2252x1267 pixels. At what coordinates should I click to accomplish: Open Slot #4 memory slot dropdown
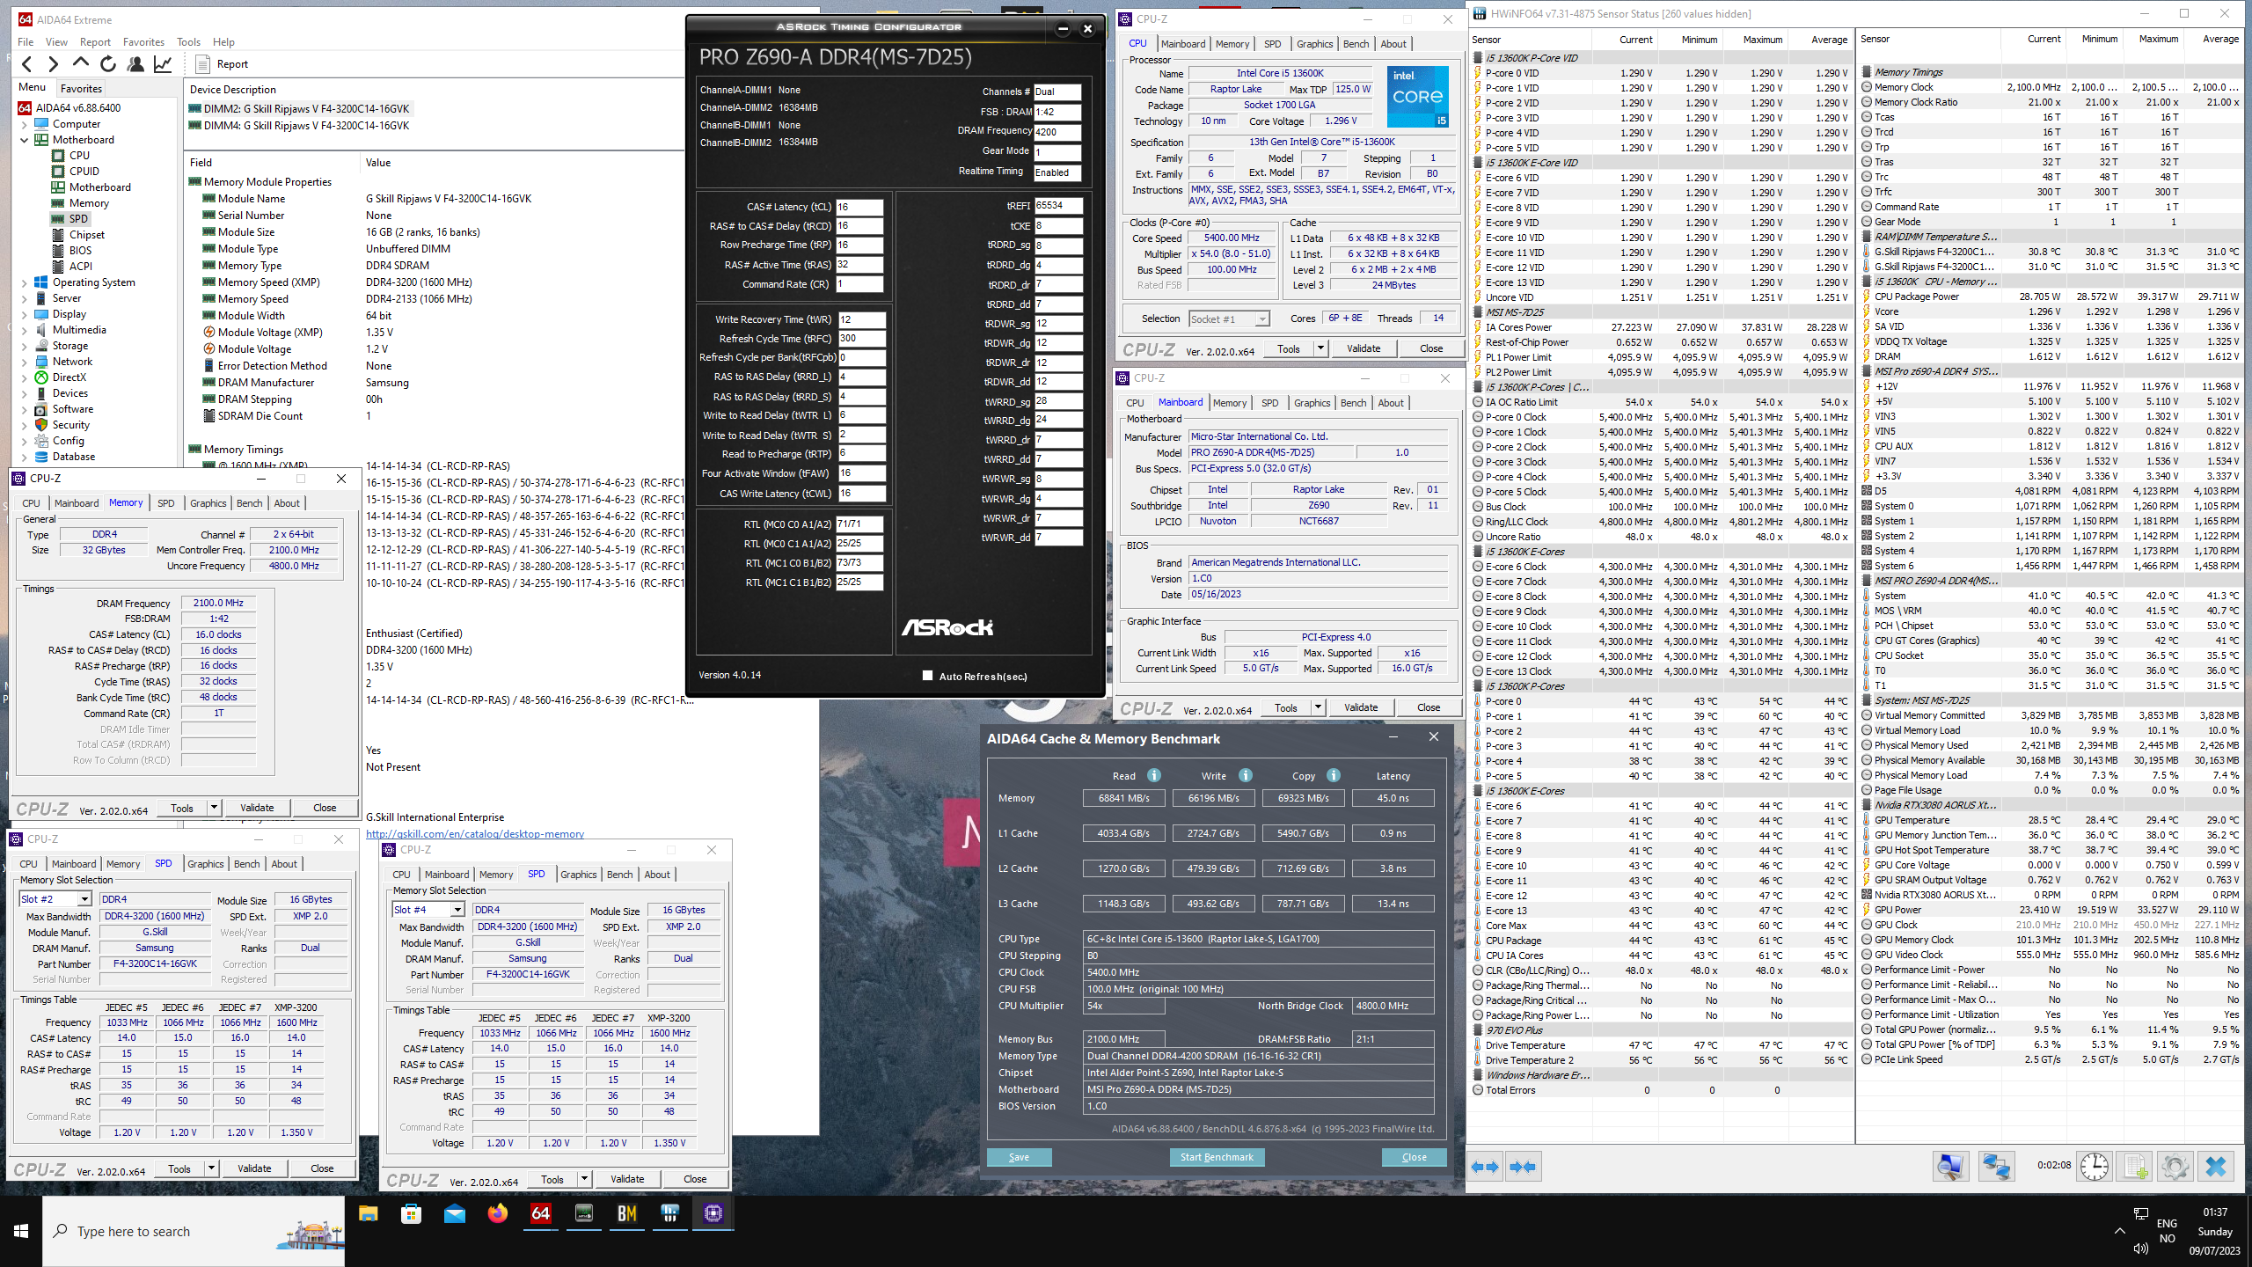[x=457, y=910]
